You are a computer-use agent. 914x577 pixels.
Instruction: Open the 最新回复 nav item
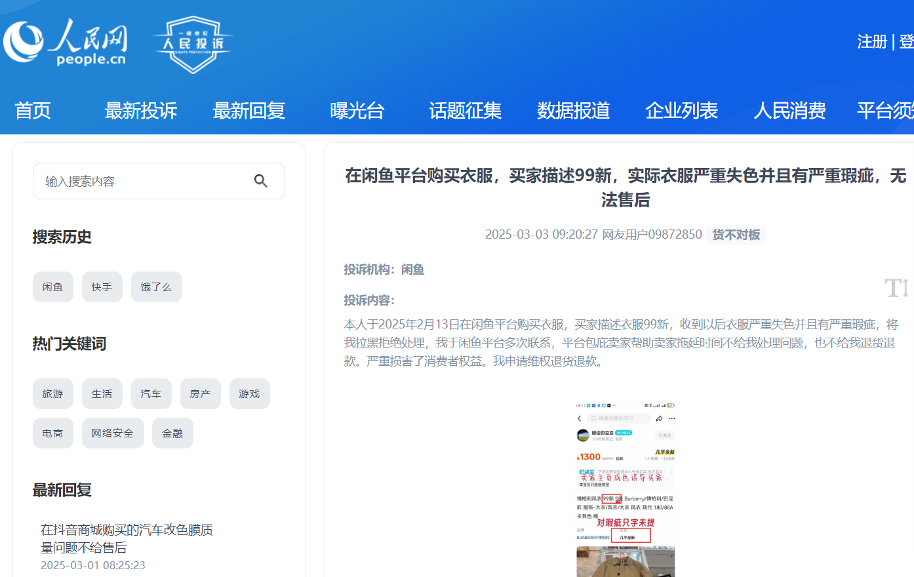[x=249, y=111]
